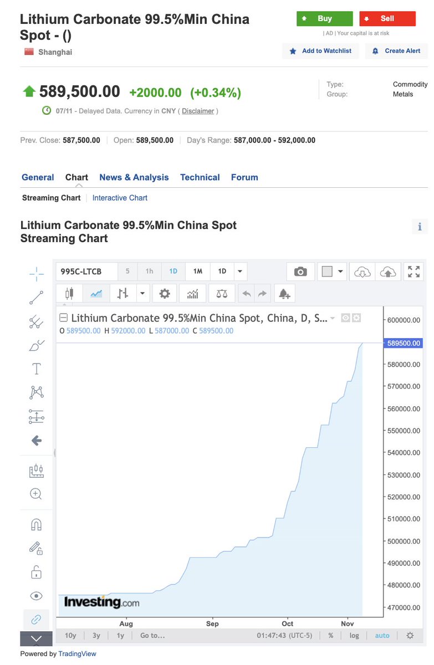
Task: Select the trend line drawing tool
Action: [x=37, y=298]
